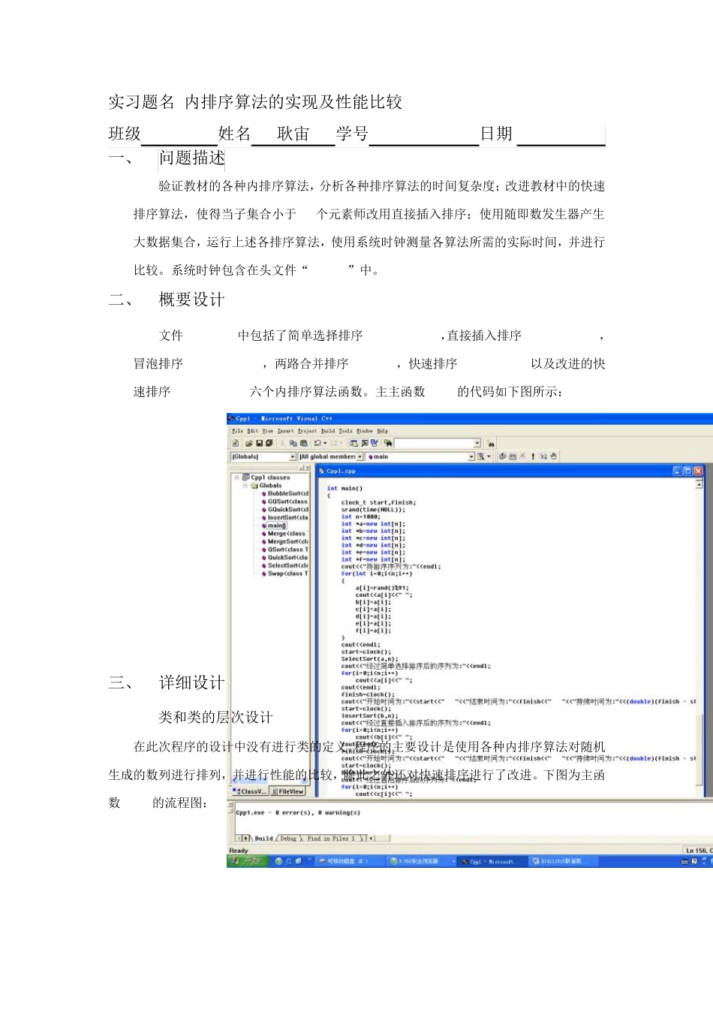Screen dimensions: 713x1009
Task: Select BubbleSort in the class tree
Action: tap(284, 494)
